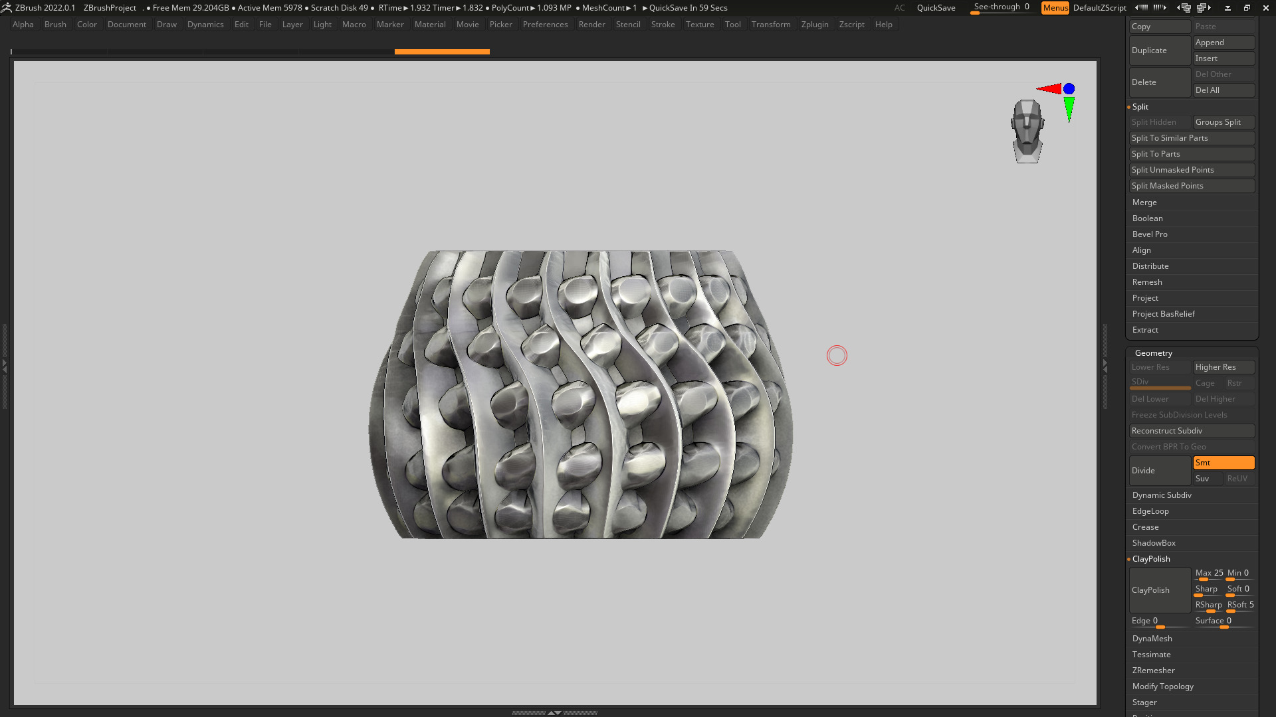Click the Del All button

tap(1223, 90)
